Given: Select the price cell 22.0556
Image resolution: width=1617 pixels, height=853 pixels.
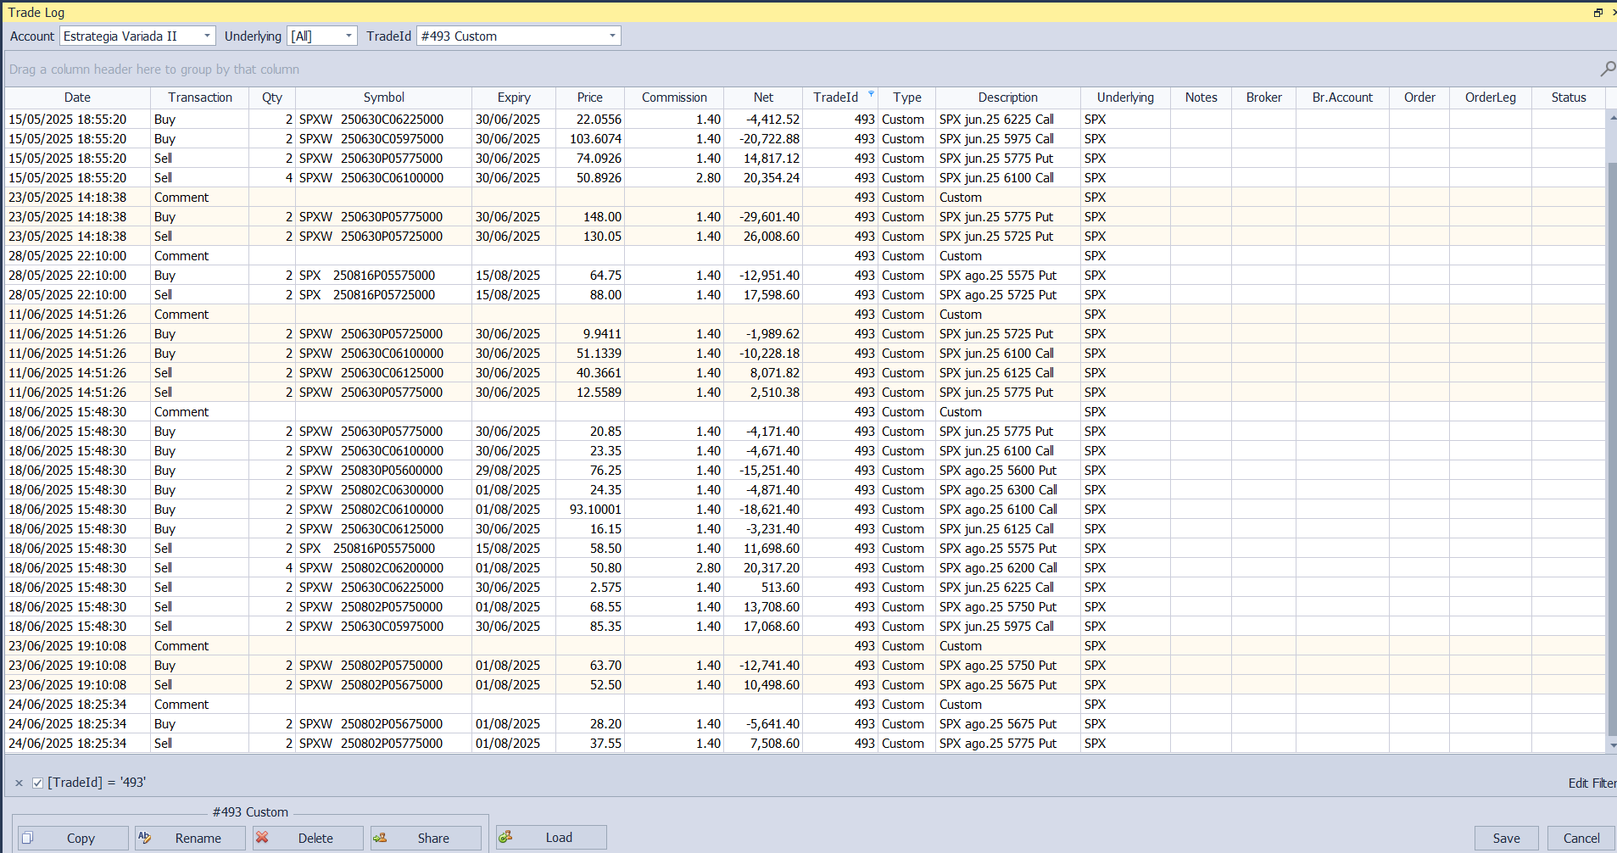Looking at the screenshot, I should pos(590,120).
